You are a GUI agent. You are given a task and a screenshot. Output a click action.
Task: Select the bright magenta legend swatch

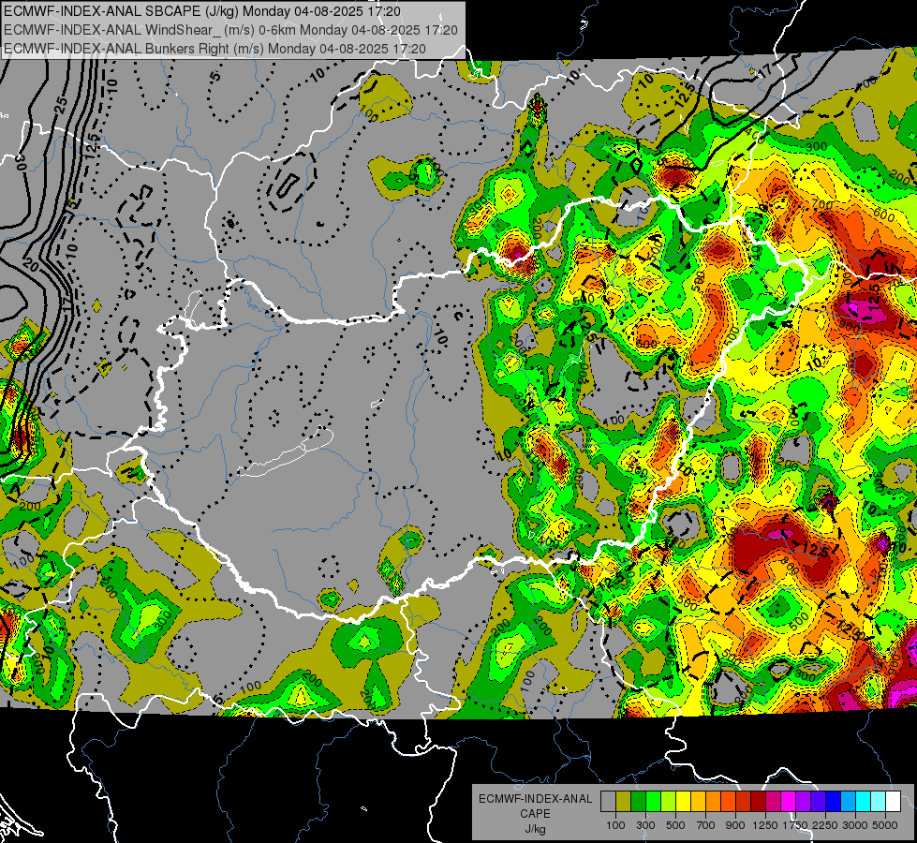(789, 802)
